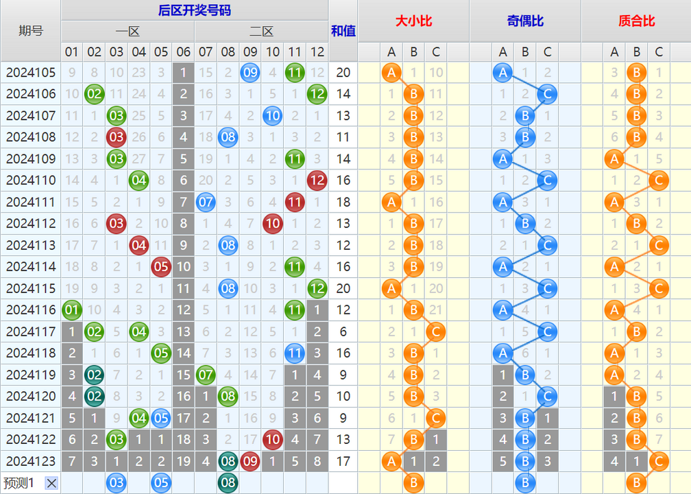
Task: Toggle predicted blue ball 03 in 预测1 row
Action: point(117,483)
